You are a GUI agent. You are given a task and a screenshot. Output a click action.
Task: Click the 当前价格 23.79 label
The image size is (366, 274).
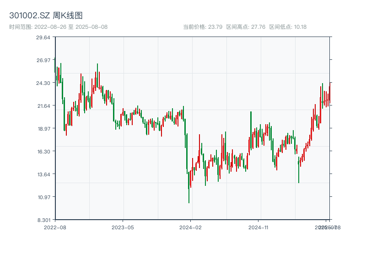click(203, 27)
